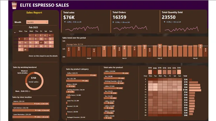Choose day 17 in the calendar
The width and height of the screenshot is (216, 121).
tap(41, 43)
